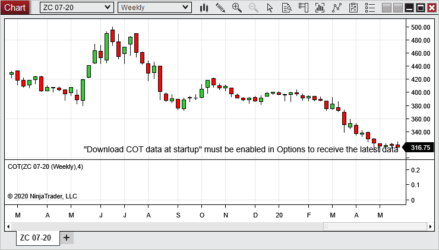Click the Download COT data message text

click(x=241, y=149)
